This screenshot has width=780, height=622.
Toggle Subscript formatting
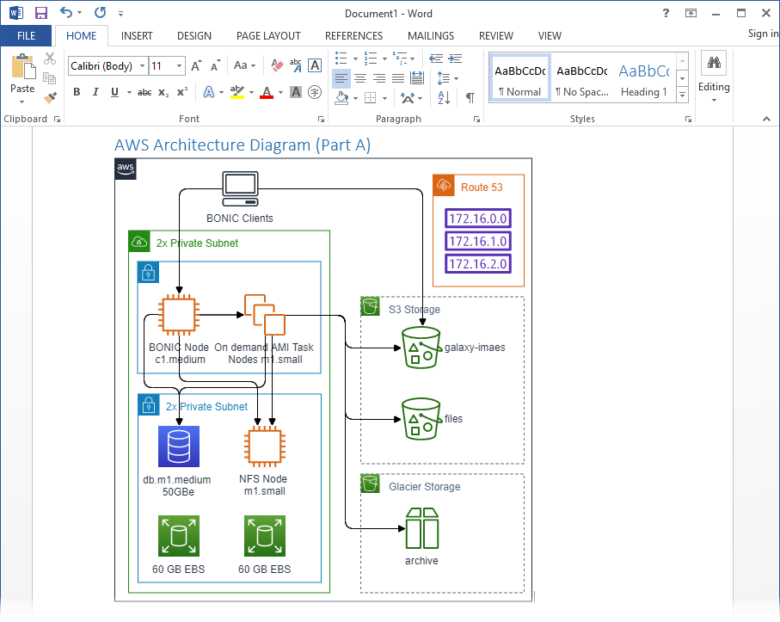[x=163, y=92]
